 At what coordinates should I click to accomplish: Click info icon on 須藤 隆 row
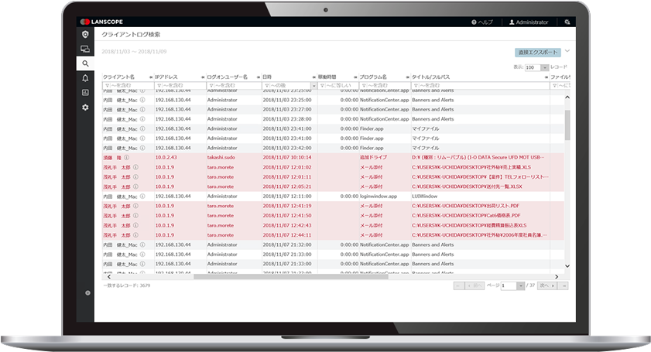coord(127,158)
